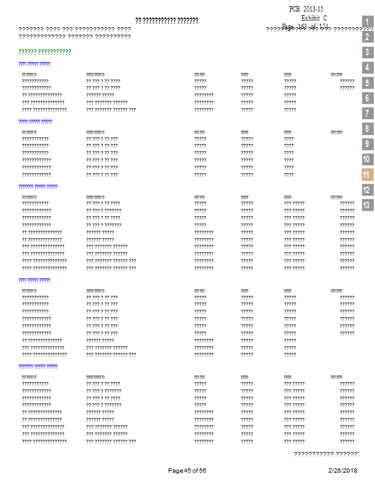
Task: Click the 'Page 45 of 56' footer
Action: click(x=187, y=471)
